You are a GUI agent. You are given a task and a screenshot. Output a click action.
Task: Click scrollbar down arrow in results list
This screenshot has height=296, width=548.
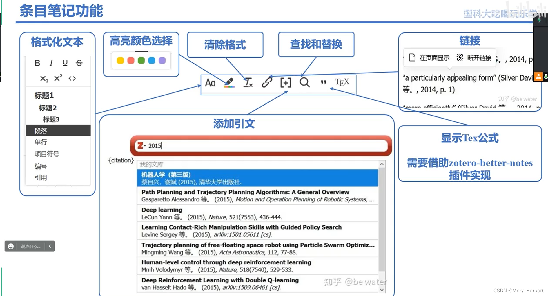[x=382, y=290]
